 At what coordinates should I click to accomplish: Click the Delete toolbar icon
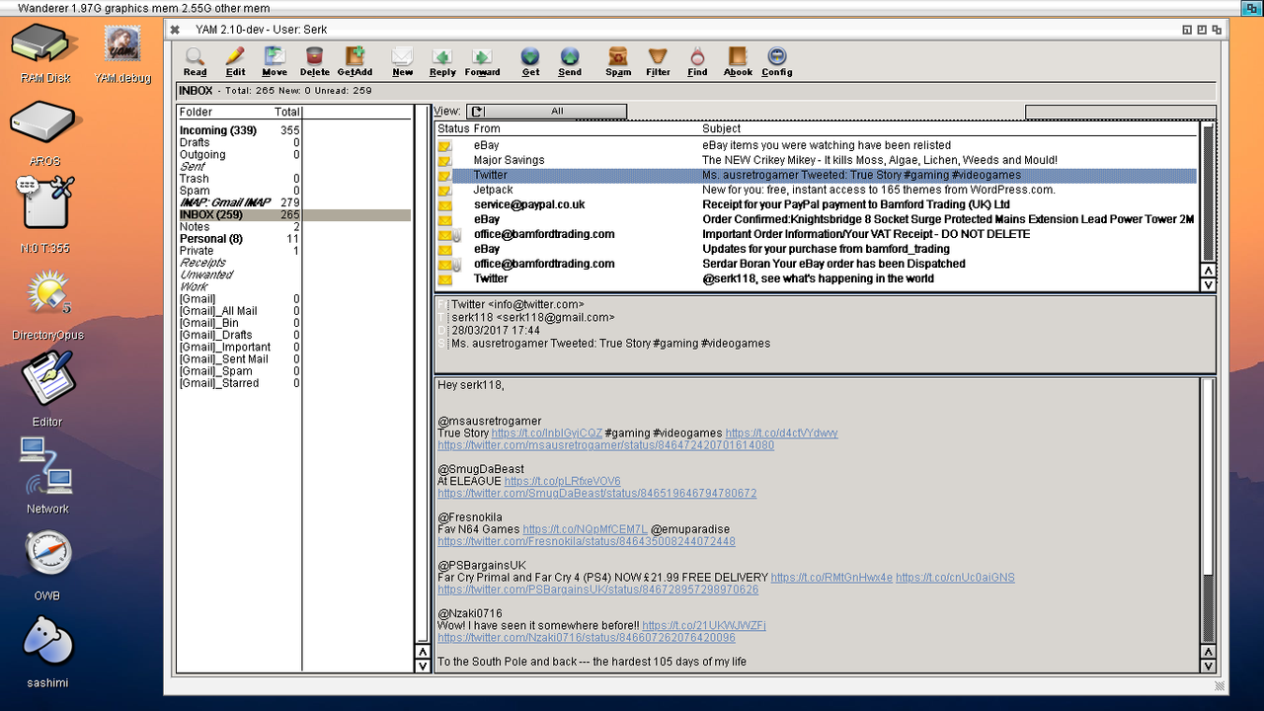314,61
